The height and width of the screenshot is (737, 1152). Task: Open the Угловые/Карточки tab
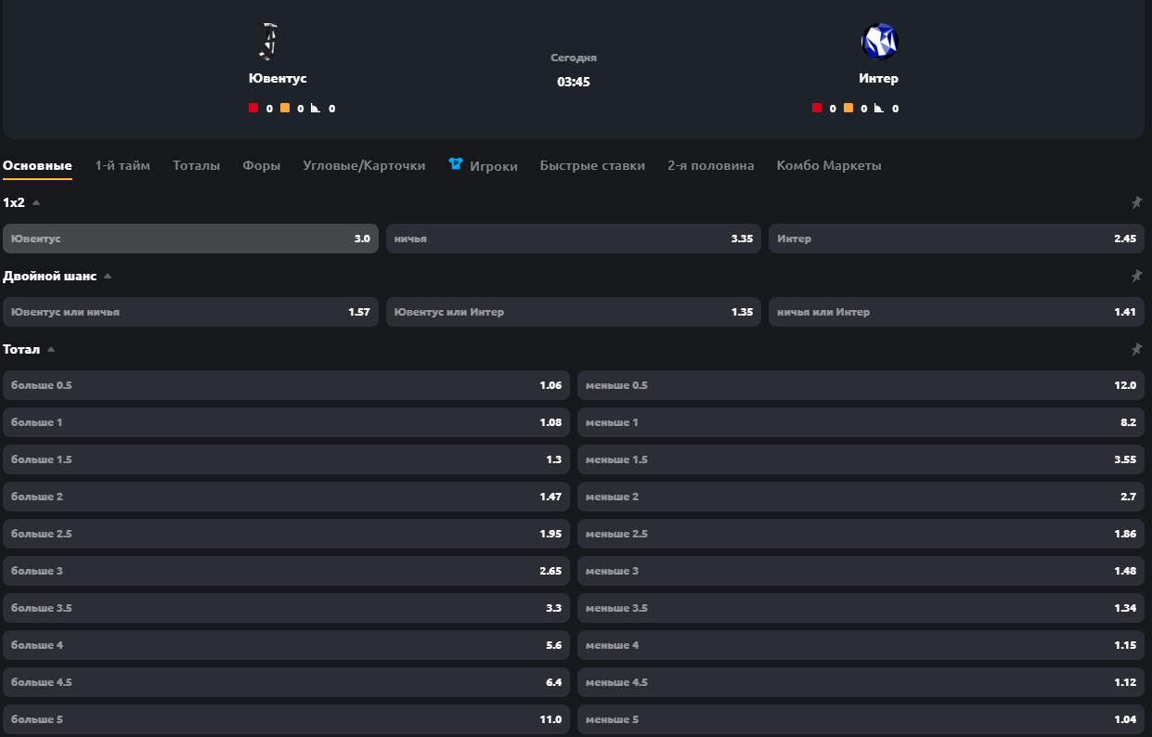point(364,165)
